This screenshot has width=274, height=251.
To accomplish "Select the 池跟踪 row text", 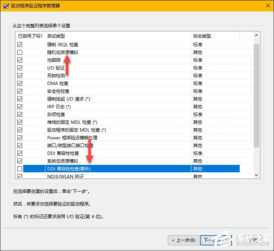I will point(54,60).
